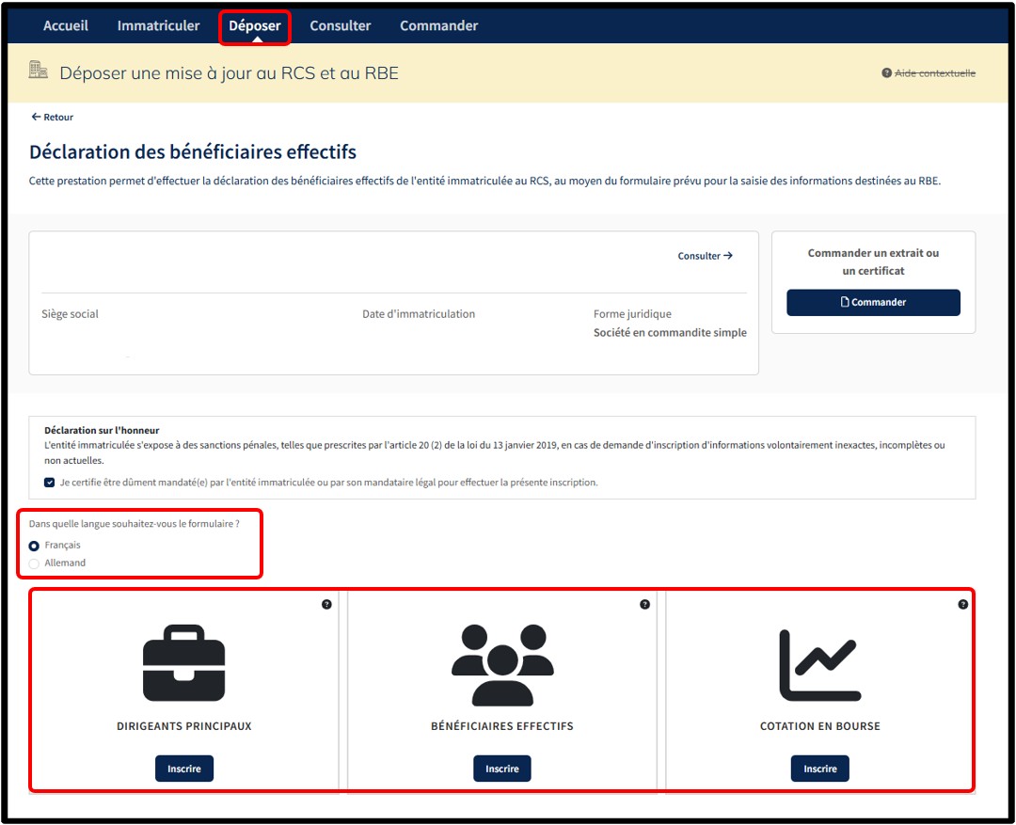The height and width of the screenshot is (825, 1016).
Task: Select Français as form language
Action: pyautogui.click(x=35, y=546)
